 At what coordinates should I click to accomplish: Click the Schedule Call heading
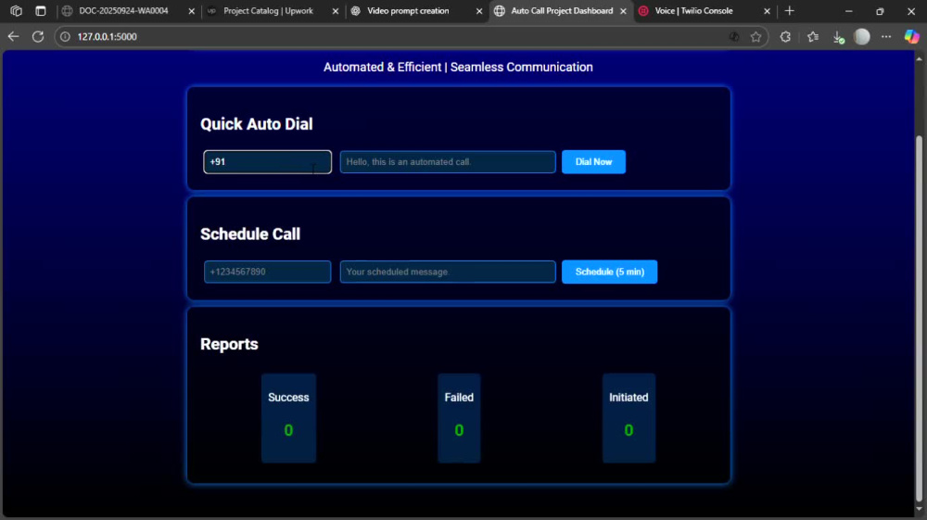pos(250,234)
